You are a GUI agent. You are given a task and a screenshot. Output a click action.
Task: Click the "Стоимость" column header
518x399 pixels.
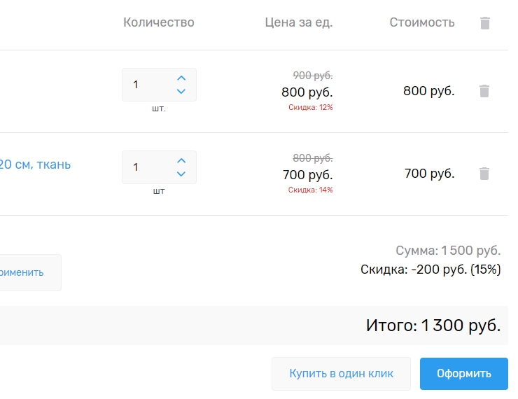point(421,22)
